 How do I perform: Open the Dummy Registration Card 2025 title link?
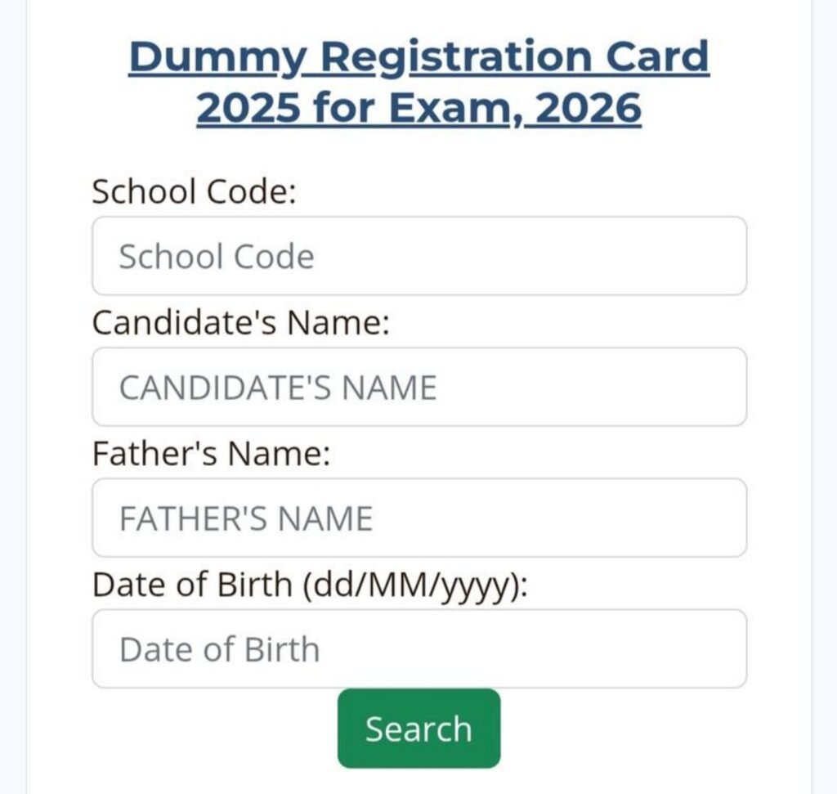418,56
